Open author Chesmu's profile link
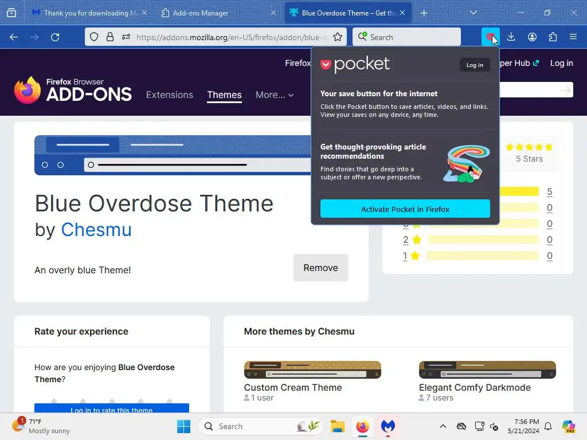Viewport: 587px width, 440px height. click(x=96, y=229)
